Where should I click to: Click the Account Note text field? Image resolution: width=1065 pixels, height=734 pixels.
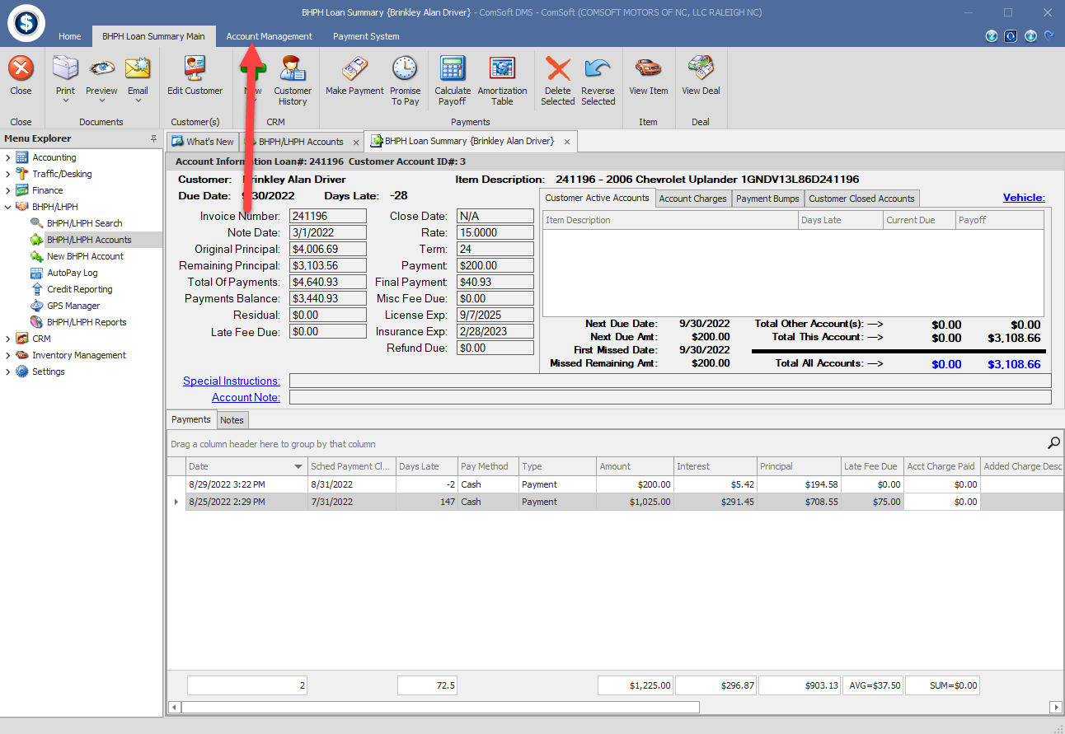[x=670, y=397]
